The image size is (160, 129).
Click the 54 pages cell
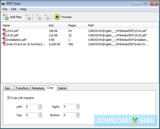(70, 31)
